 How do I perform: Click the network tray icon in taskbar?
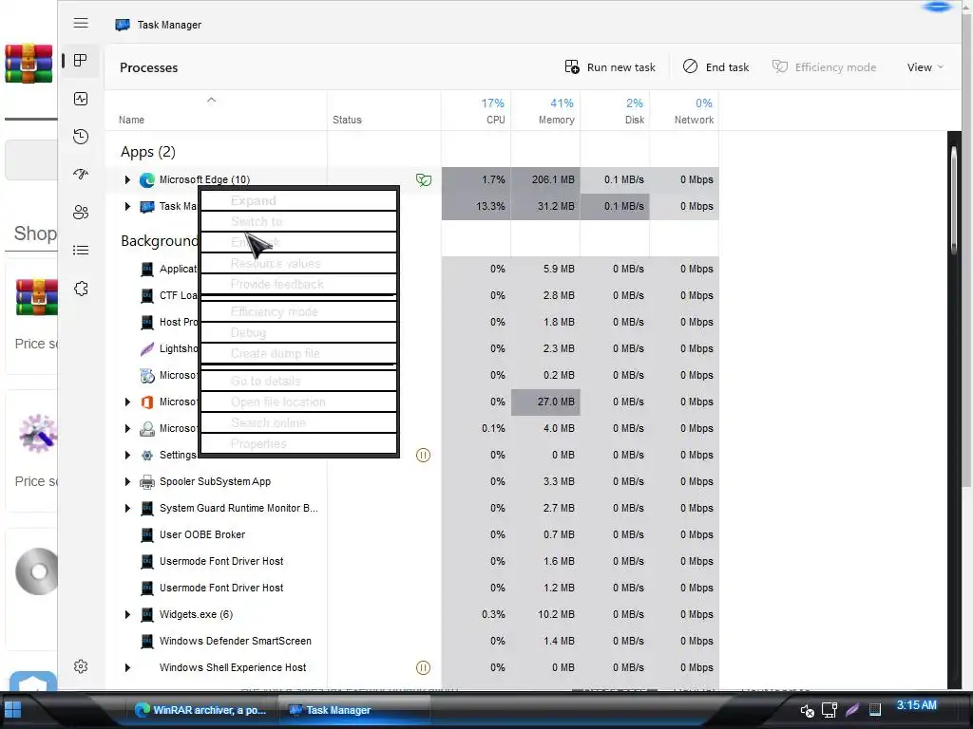[x=829, y=710]
